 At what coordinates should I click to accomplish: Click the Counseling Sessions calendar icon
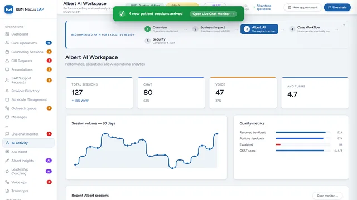[7, 52]
